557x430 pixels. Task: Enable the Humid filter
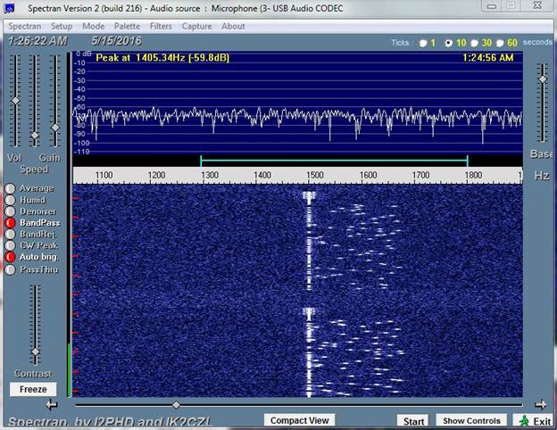pyautogui.click(x=11, y=200)
